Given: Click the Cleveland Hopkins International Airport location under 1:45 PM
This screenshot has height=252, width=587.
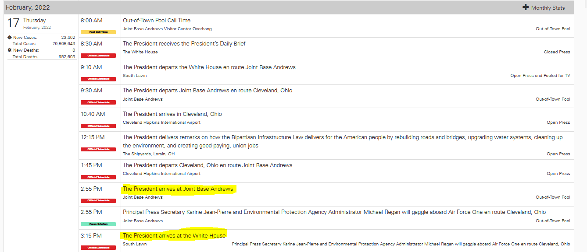Looking at the screenshot, I should (x=161, y=174).
